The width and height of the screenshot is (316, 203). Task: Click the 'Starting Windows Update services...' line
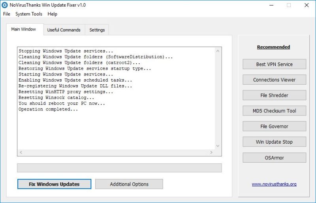coord(66,74)
